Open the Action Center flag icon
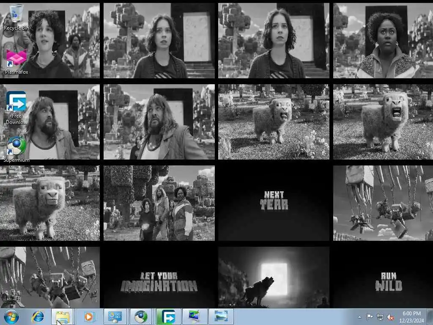The image size is (433, 325). click(370, 317)
